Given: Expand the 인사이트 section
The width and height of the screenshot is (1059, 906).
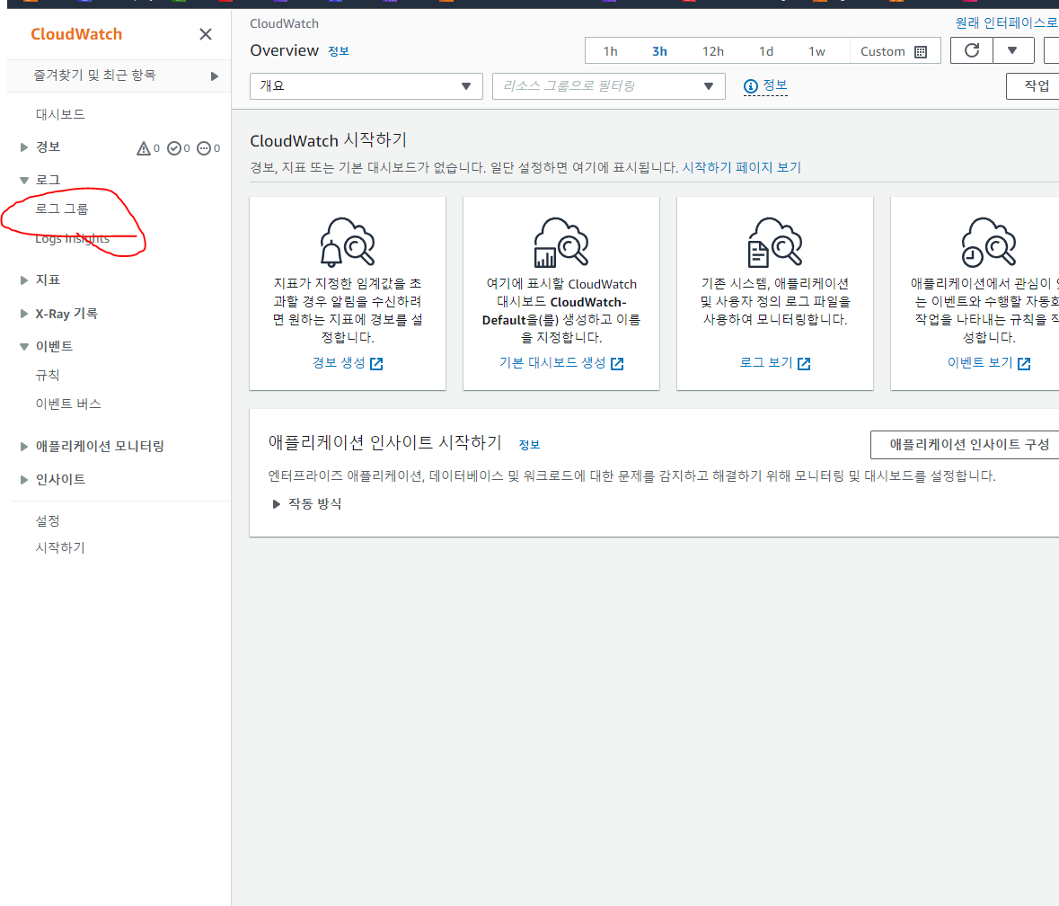Looking at the screenshot, I should [x=24, y=480].
